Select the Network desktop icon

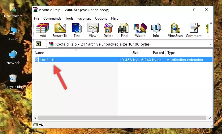click(13, 57)
